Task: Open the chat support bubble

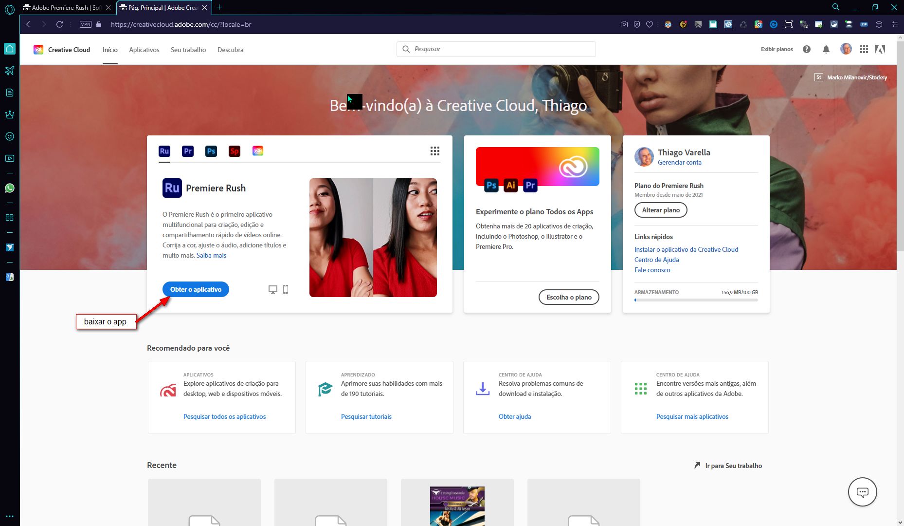Action: click(863, 492)
